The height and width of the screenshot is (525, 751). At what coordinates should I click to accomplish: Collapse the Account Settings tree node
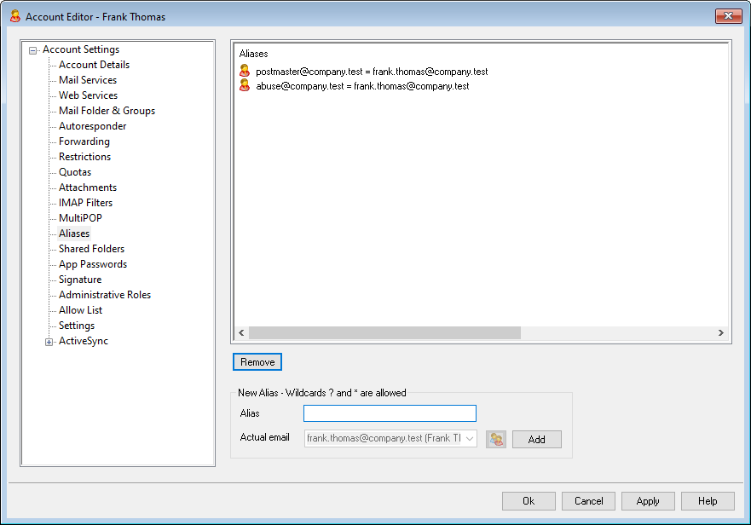tap(33, 50)
